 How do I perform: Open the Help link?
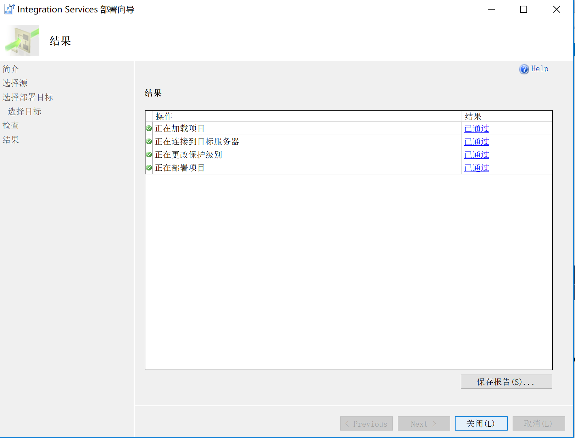(540, 69)
